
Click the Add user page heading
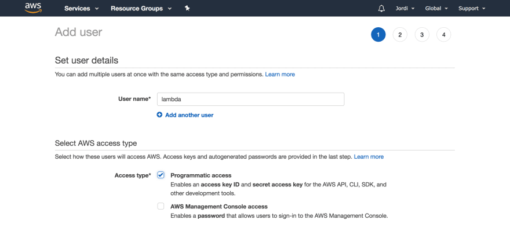[x=78, y=32]
